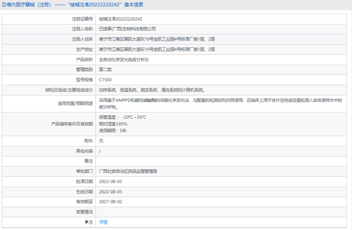The image size is (352, 230).
Task: Click the 注册人名称 label
Action: (x=82, y=29)
